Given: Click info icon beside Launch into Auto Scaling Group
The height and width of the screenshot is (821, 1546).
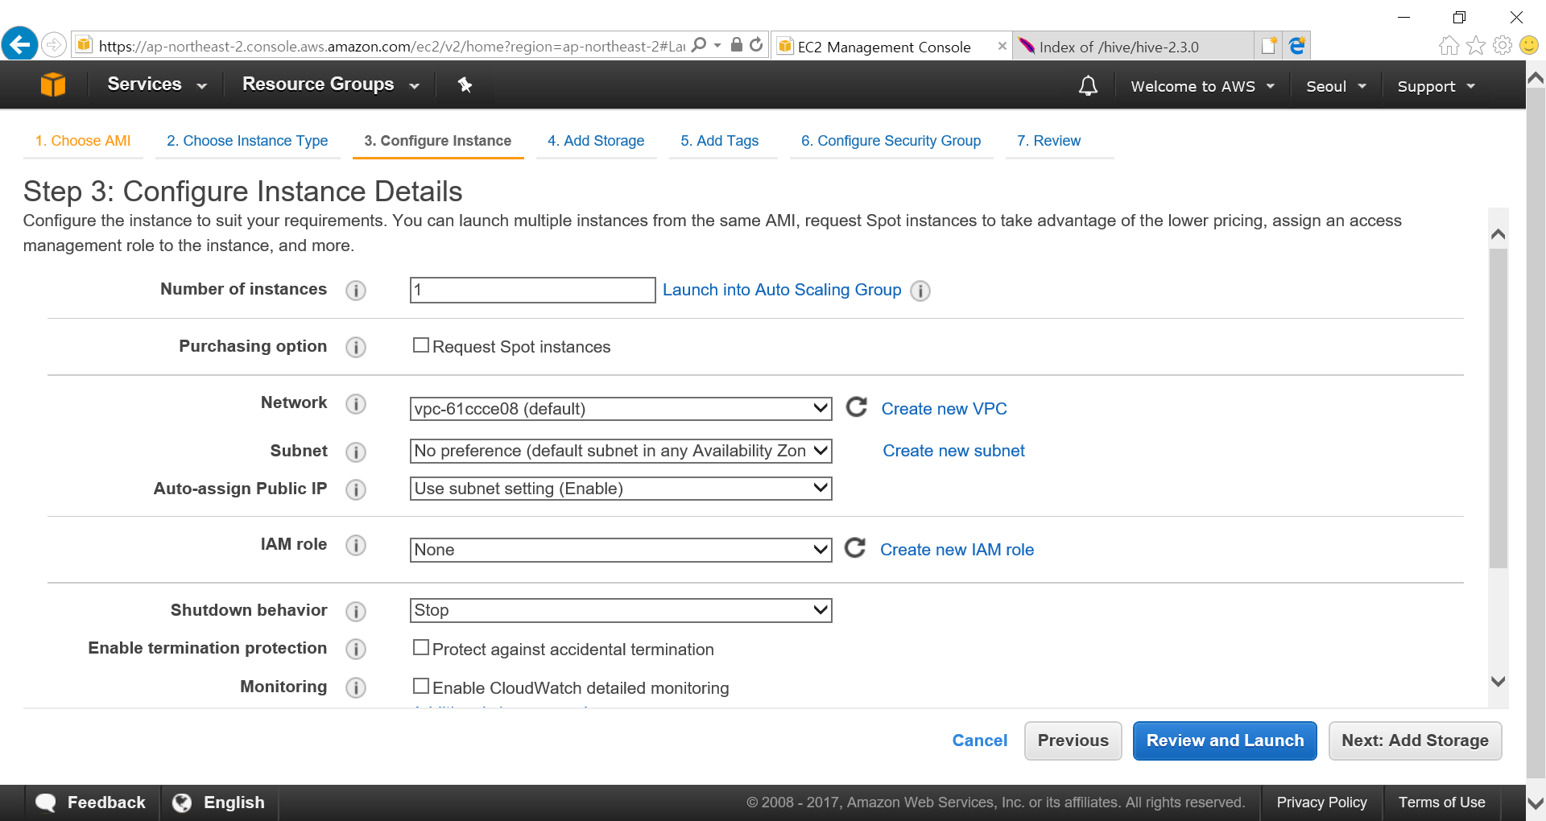Looking at the screenshot, I should (920, 291).
